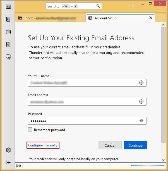Click info icon in email address field
Screen dimensions: 168x171
[x=141, y=102]
